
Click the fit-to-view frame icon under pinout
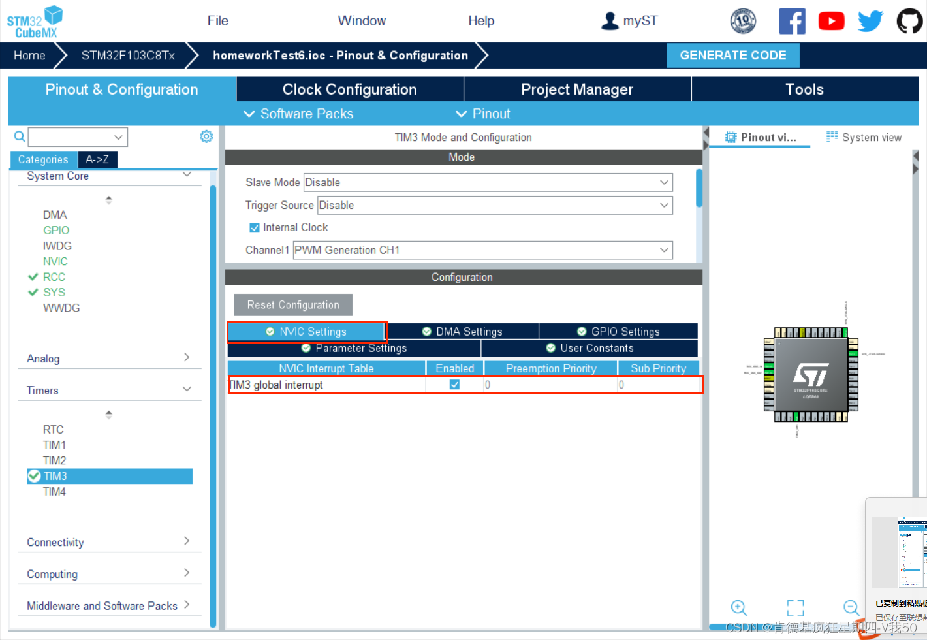795,607
